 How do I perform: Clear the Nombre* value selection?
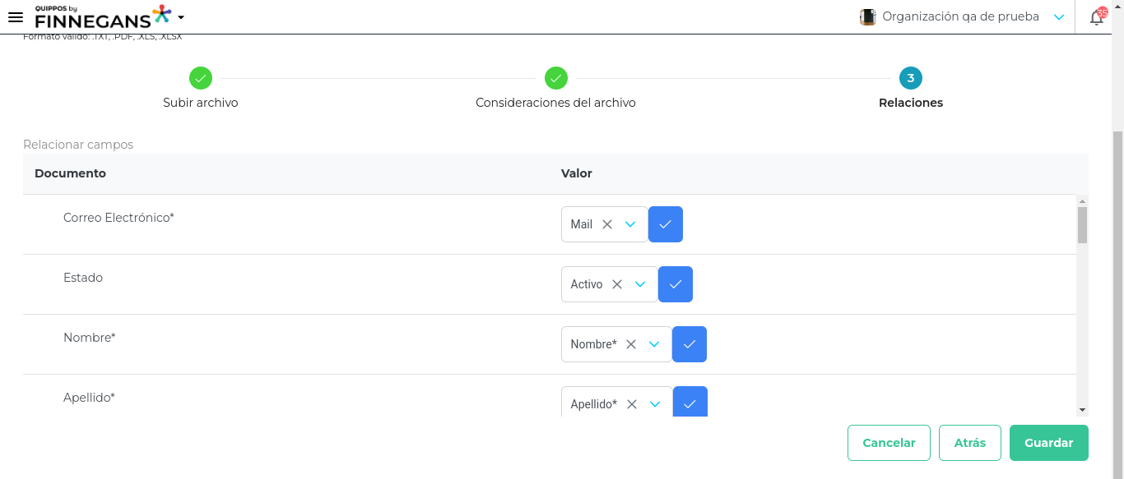pyautogui.click(x=631, y=344)
